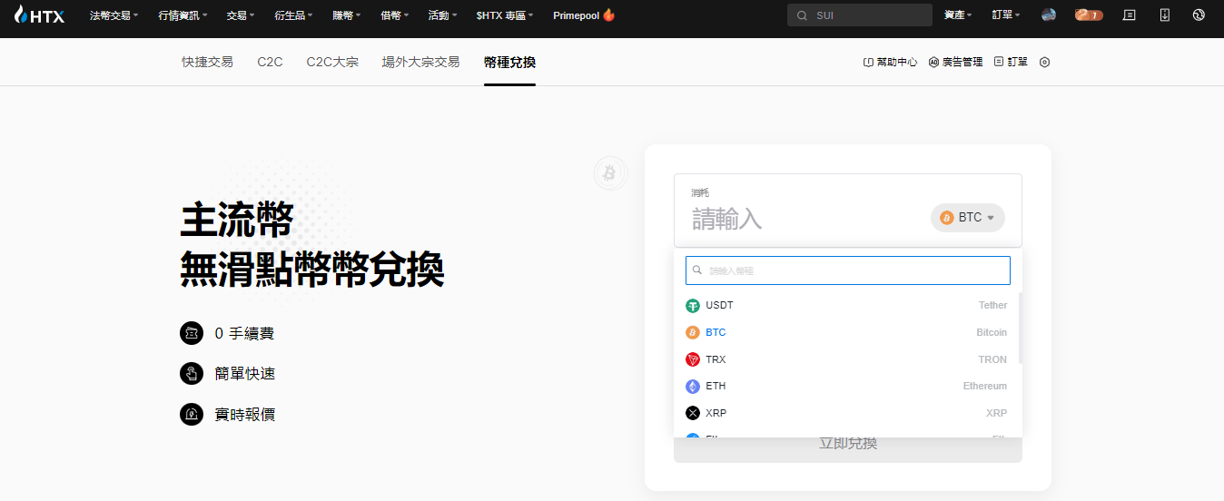Open 訂單 link in the sub navigation
Image resolution: width=1224 pixels, height=501 pixels.
pyautogui.click(x=1011, y=62)
